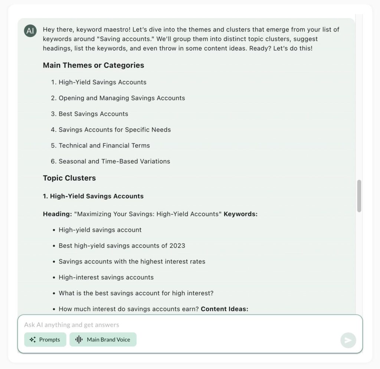380x369 pixels.
Task: Click the sound wave brand voice icon
Action: tap(79, 339)
